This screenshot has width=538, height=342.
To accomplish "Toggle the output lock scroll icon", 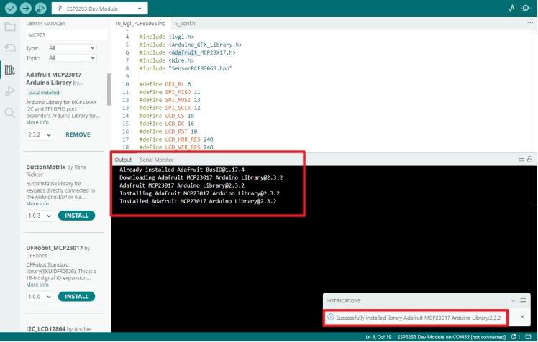I will click(530, 159).
